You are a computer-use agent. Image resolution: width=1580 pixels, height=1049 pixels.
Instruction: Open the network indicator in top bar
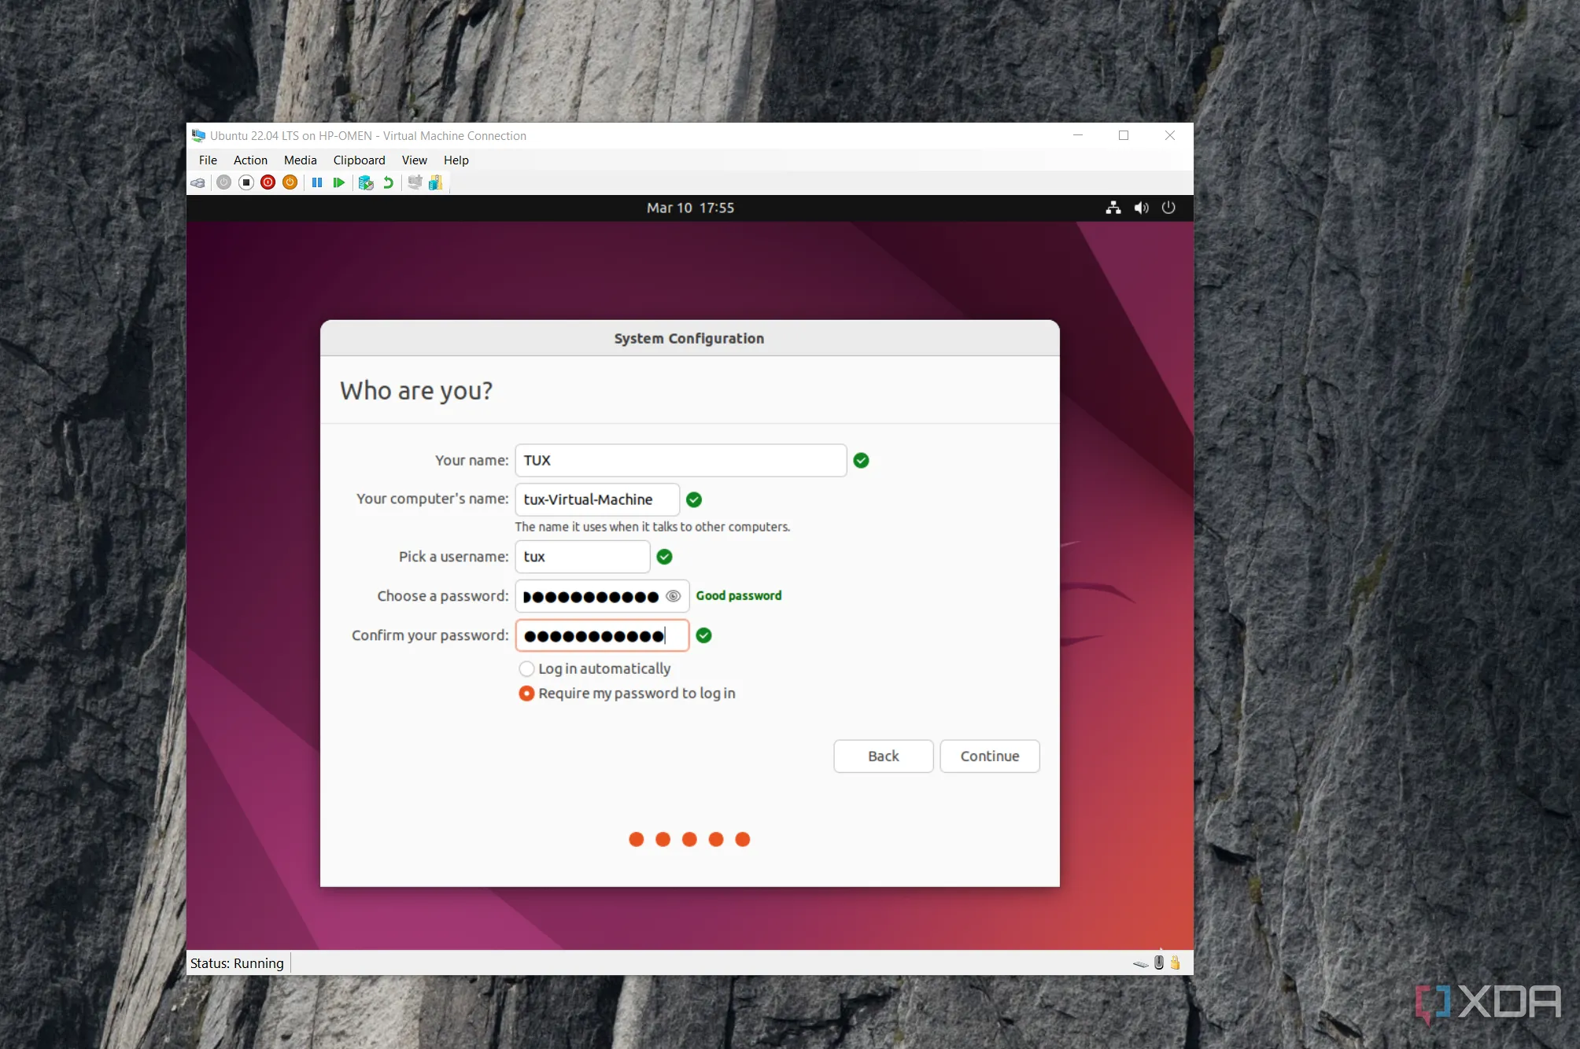(x=1113, y=208)
